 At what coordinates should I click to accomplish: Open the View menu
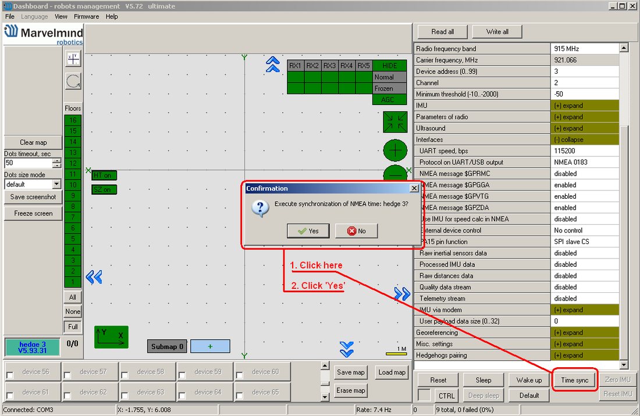coord(61,17)
